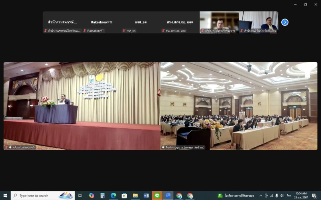The image size is (321, 200).
Task: Click Task View button in the taskbar
Action: (80, 196)
